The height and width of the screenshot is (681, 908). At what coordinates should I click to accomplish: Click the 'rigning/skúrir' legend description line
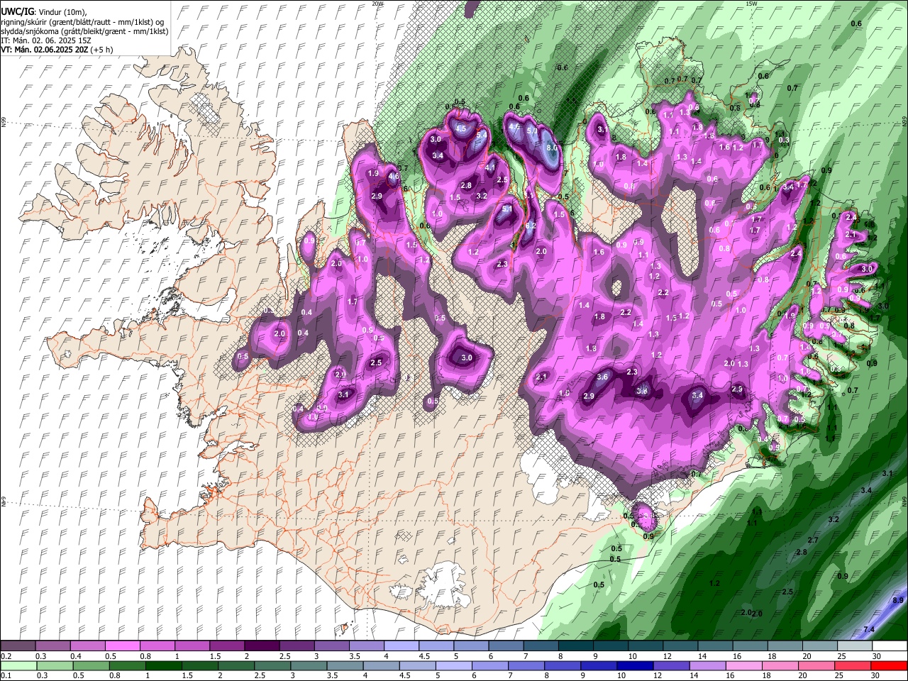click(82, 22)
